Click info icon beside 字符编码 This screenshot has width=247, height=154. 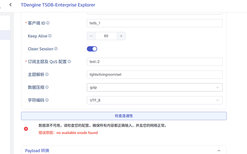(47, 100)
